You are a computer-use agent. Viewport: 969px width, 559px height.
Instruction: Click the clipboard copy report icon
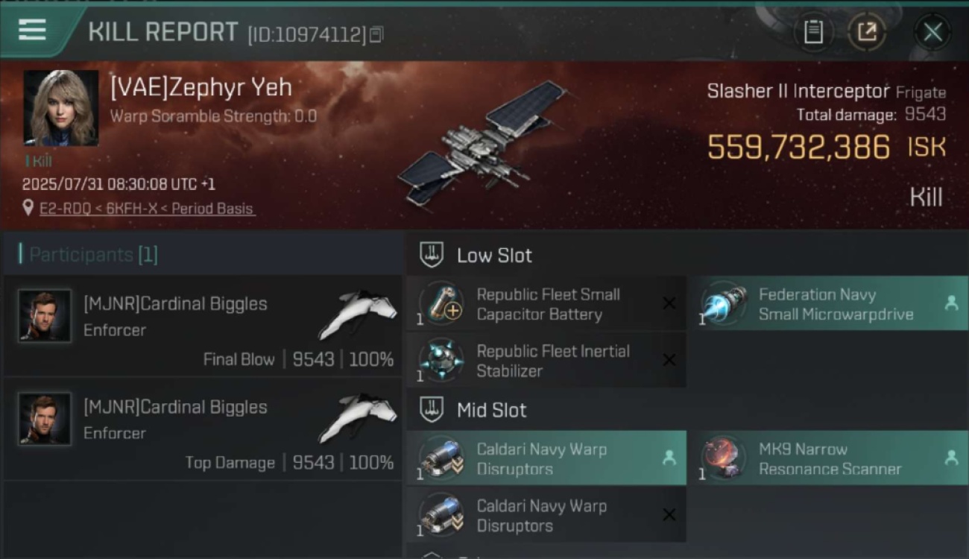tap(813, 32)
